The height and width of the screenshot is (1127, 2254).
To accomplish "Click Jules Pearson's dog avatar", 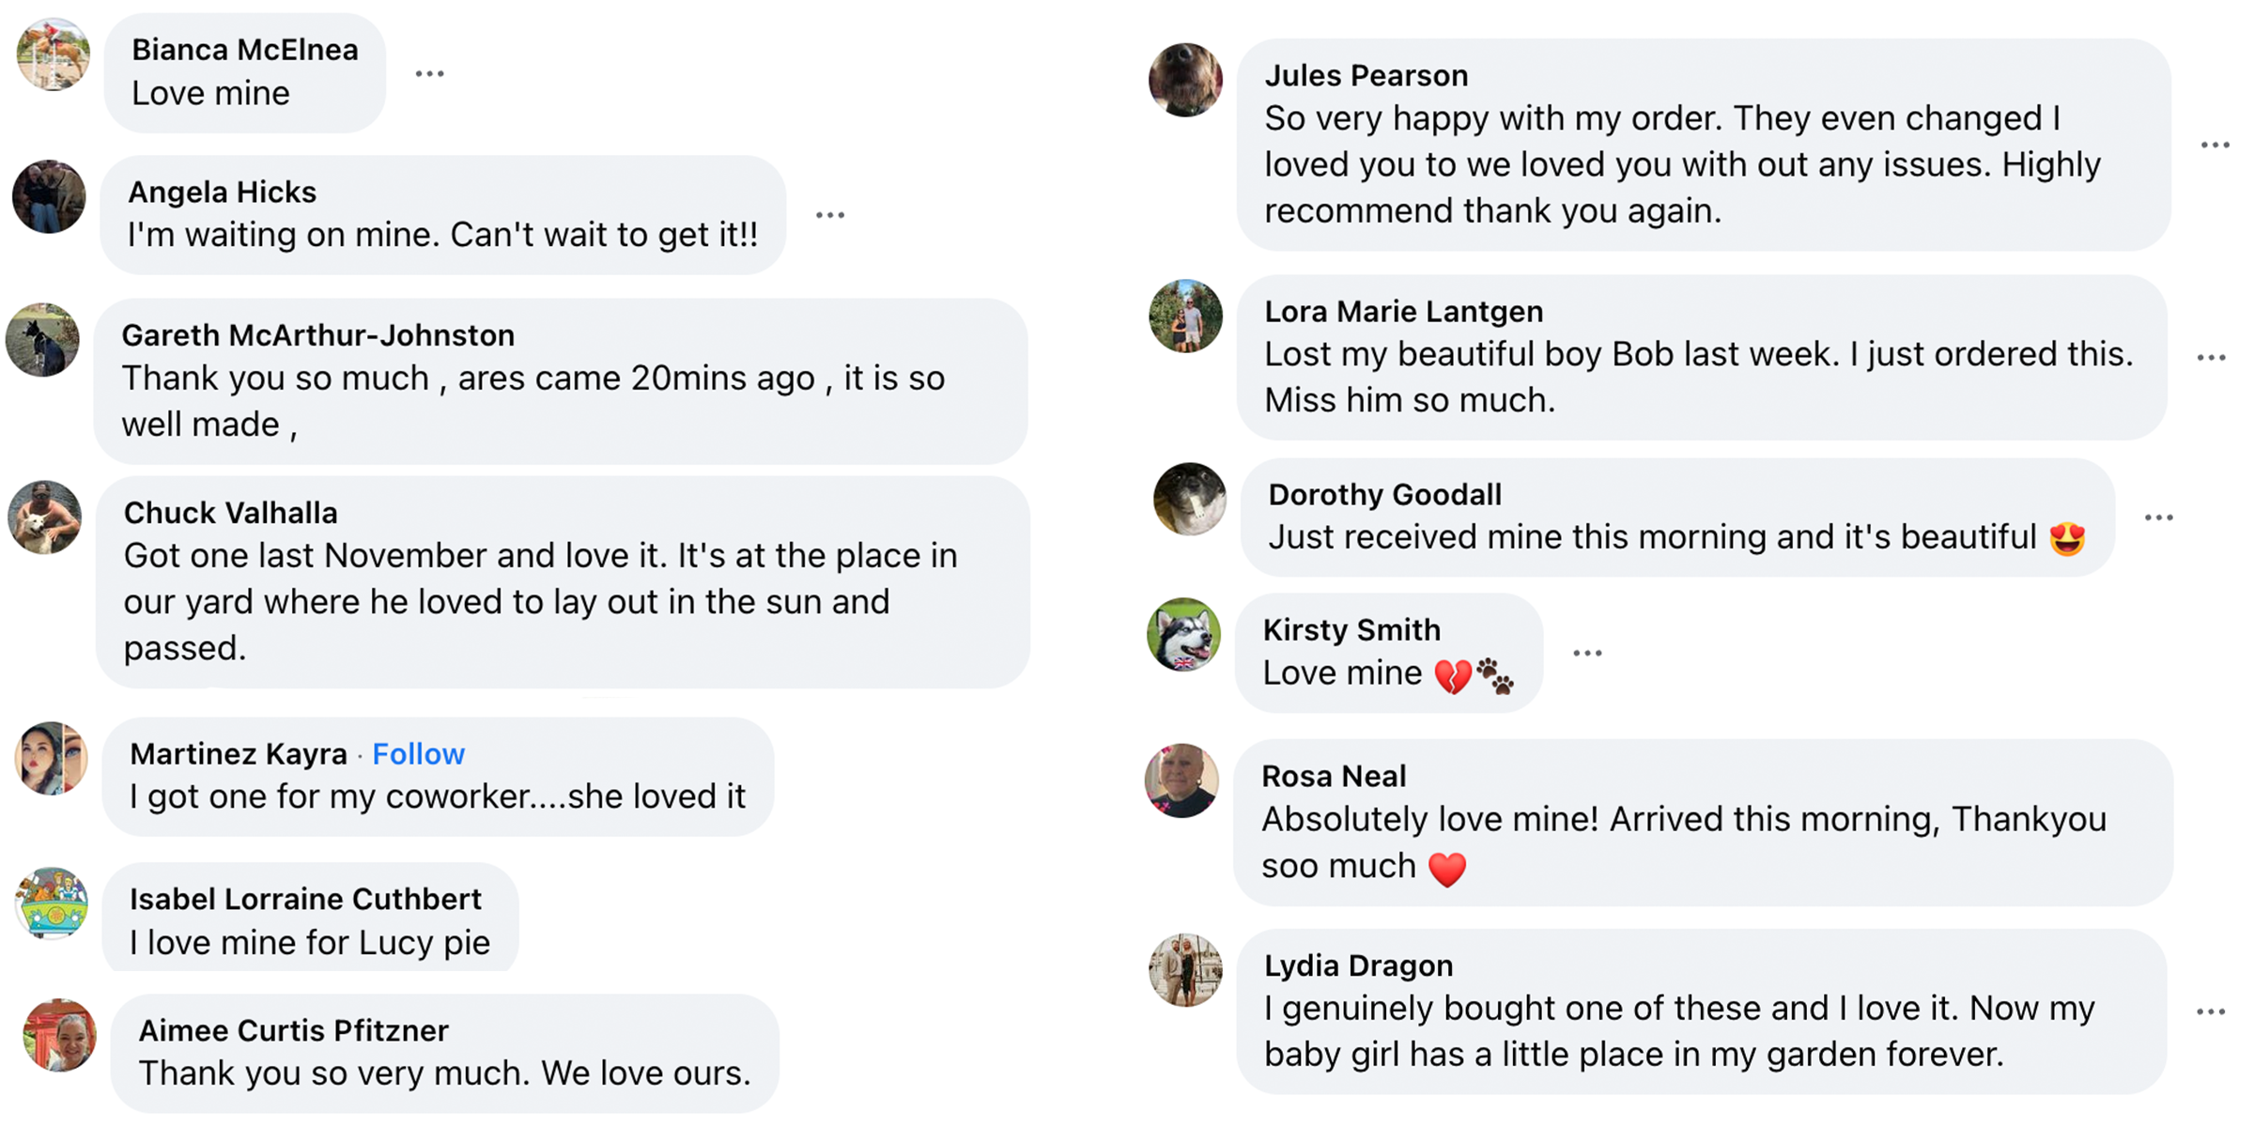I will (x=1185, y=80).
